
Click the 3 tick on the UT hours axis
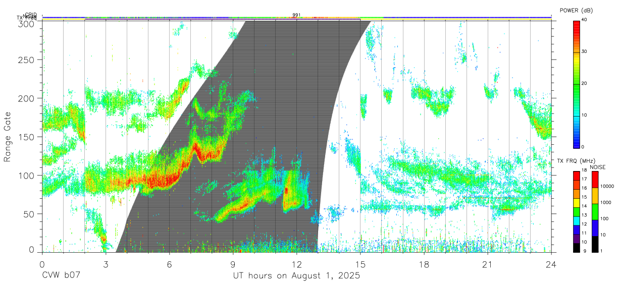click(106, 264)
